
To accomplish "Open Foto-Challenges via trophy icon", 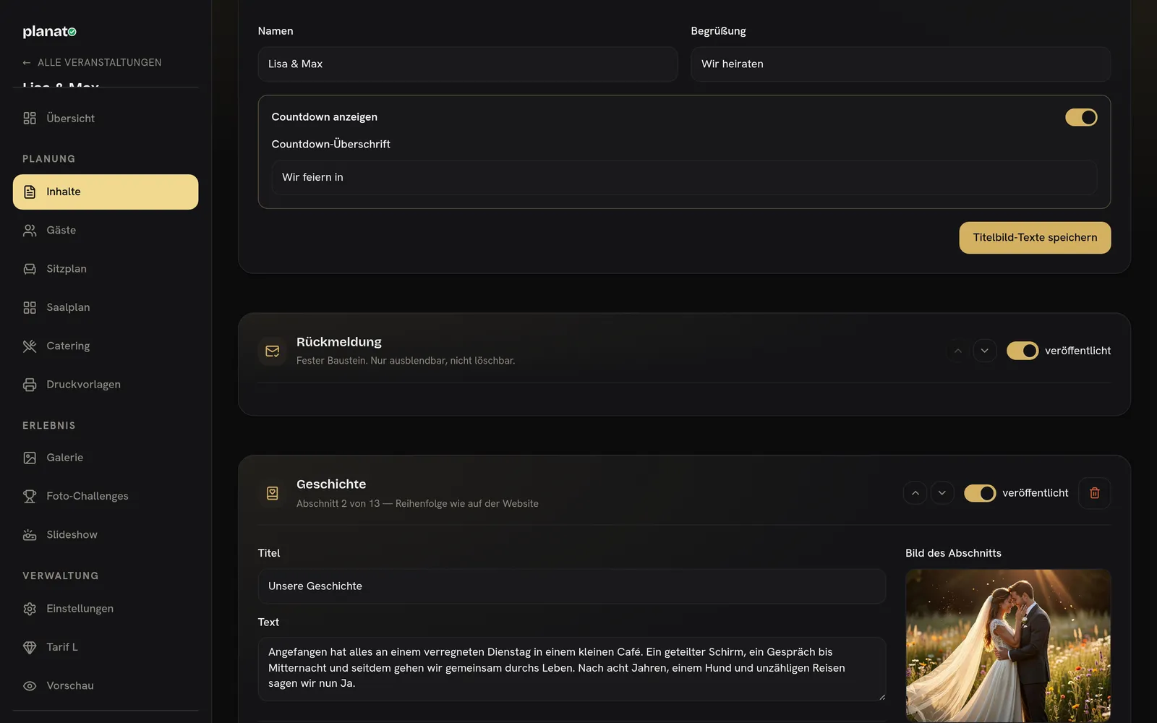I will pyautogui.click(x=30, y=496).
